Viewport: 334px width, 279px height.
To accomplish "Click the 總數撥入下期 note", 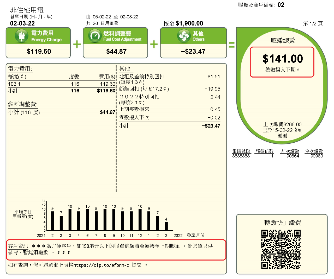I will point(282,70).
